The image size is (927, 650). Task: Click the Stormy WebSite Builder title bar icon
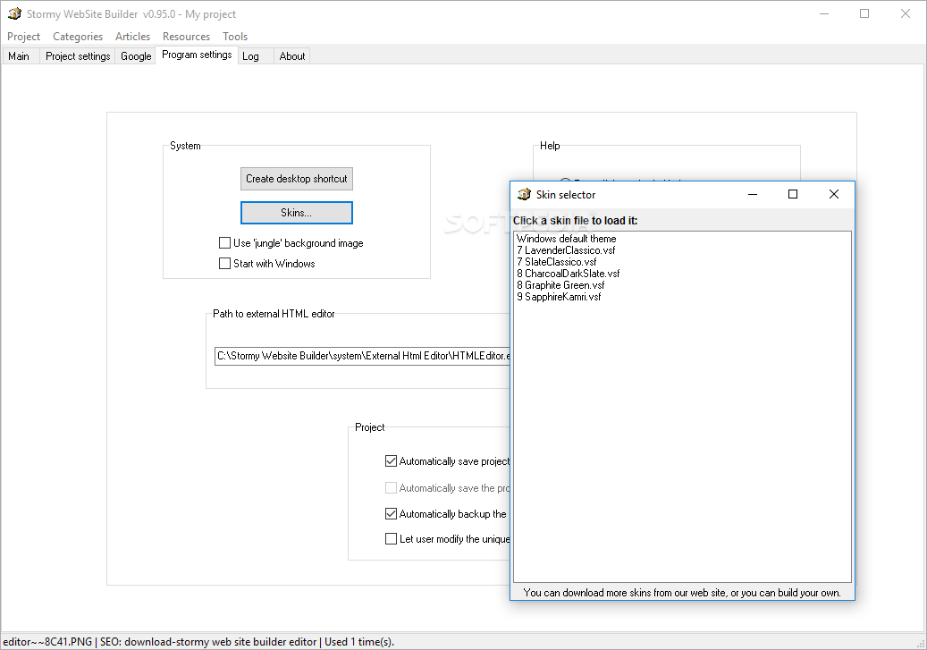14,13
